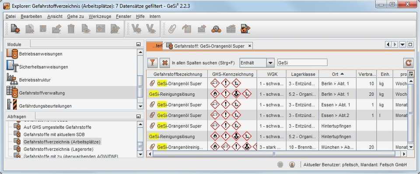Select query Gefahrstoffe mit aktuellem SDB
The image size is (420, 174).
[x=54, y=134]
